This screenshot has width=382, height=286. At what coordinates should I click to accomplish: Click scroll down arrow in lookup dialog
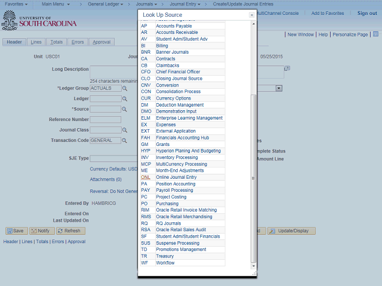(x=253, y=266)
